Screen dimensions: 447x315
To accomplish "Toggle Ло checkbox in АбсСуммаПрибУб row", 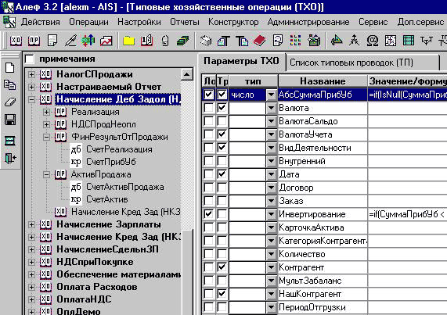I will (x=209, y=95).
